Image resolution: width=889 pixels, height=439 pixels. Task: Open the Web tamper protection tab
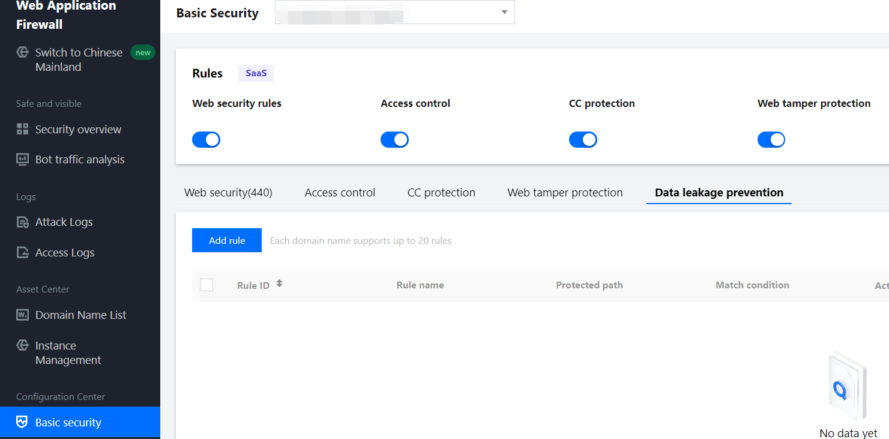[565, 193]
